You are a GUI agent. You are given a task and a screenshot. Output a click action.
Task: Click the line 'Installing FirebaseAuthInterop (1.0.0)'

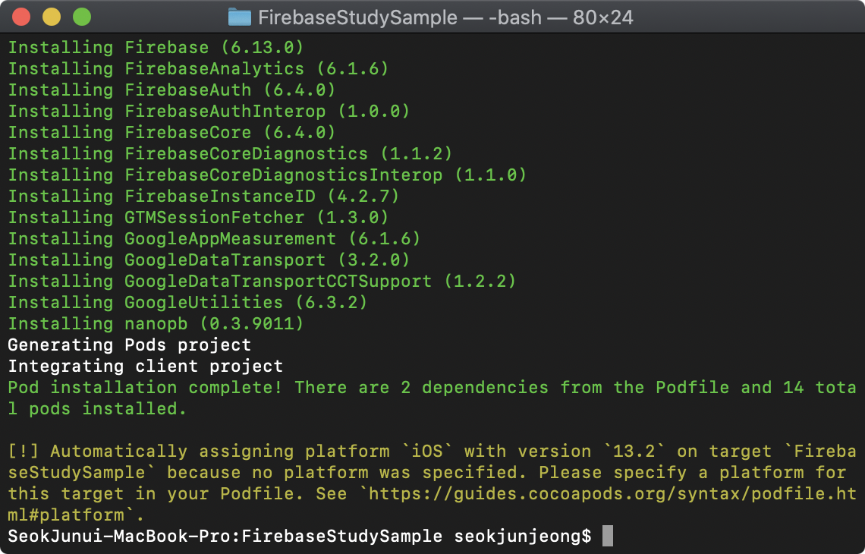[209, 111]
